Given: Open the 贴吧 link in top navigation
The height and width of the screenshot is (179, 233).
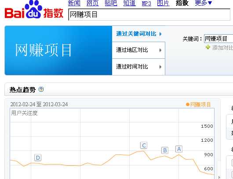Looking at the screenshot, I should [111, 3].
